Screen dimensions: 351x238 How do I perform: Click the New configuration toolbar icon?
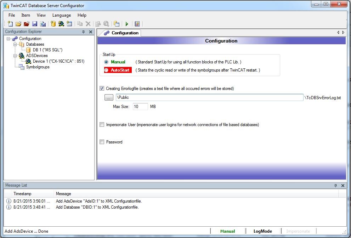(x=10, y=24)
